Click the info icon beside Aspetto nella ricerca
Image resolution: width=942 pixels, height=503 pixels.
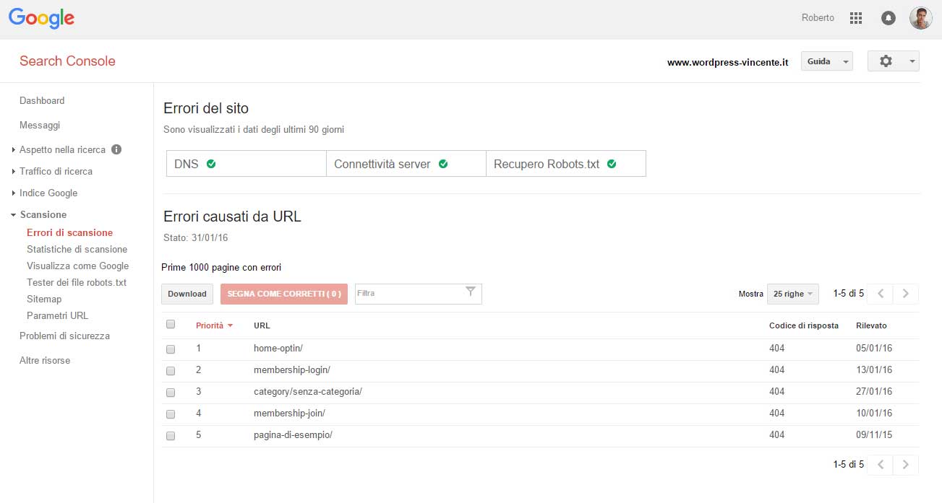pos(116,150)
